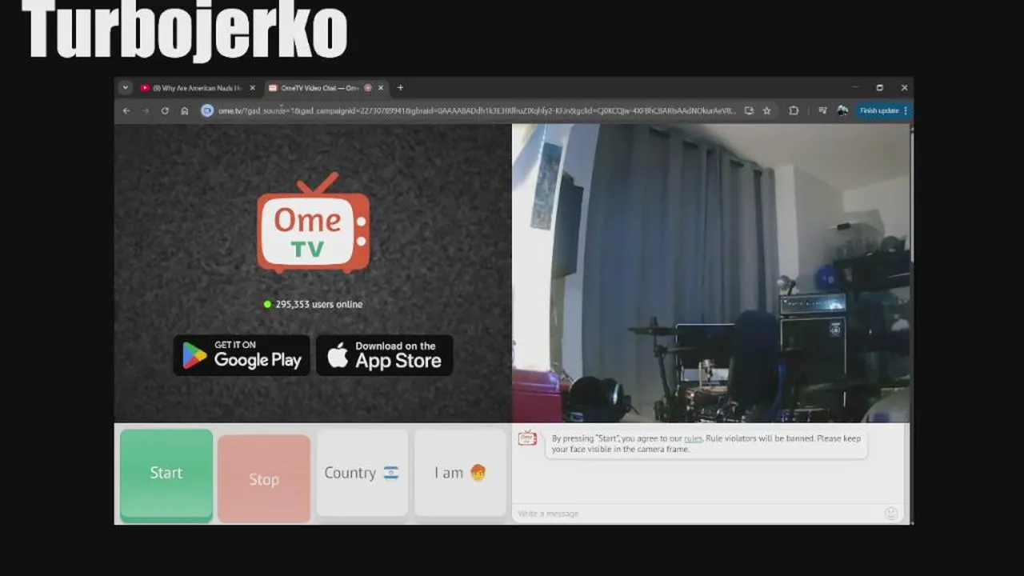Viewport: 1024px width, 576px height.
Task: Open a new browser tab
Action: (x=400, y=88)
